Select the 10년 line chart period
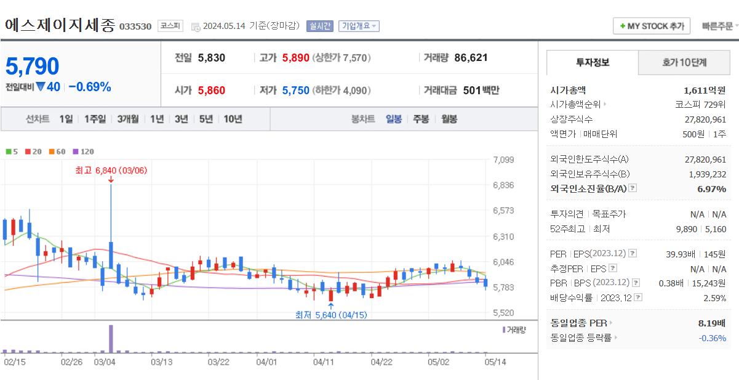739x380 pixels. tap(233, 119)
